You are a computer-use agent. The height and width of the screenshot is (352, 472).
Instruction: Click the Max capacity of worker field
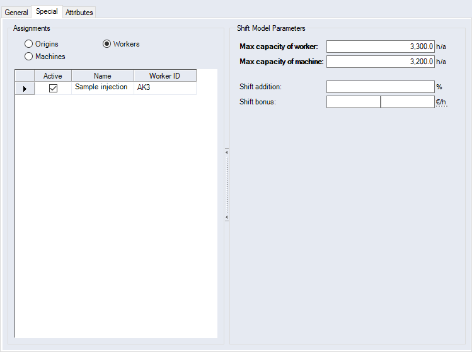pos(380,47)
